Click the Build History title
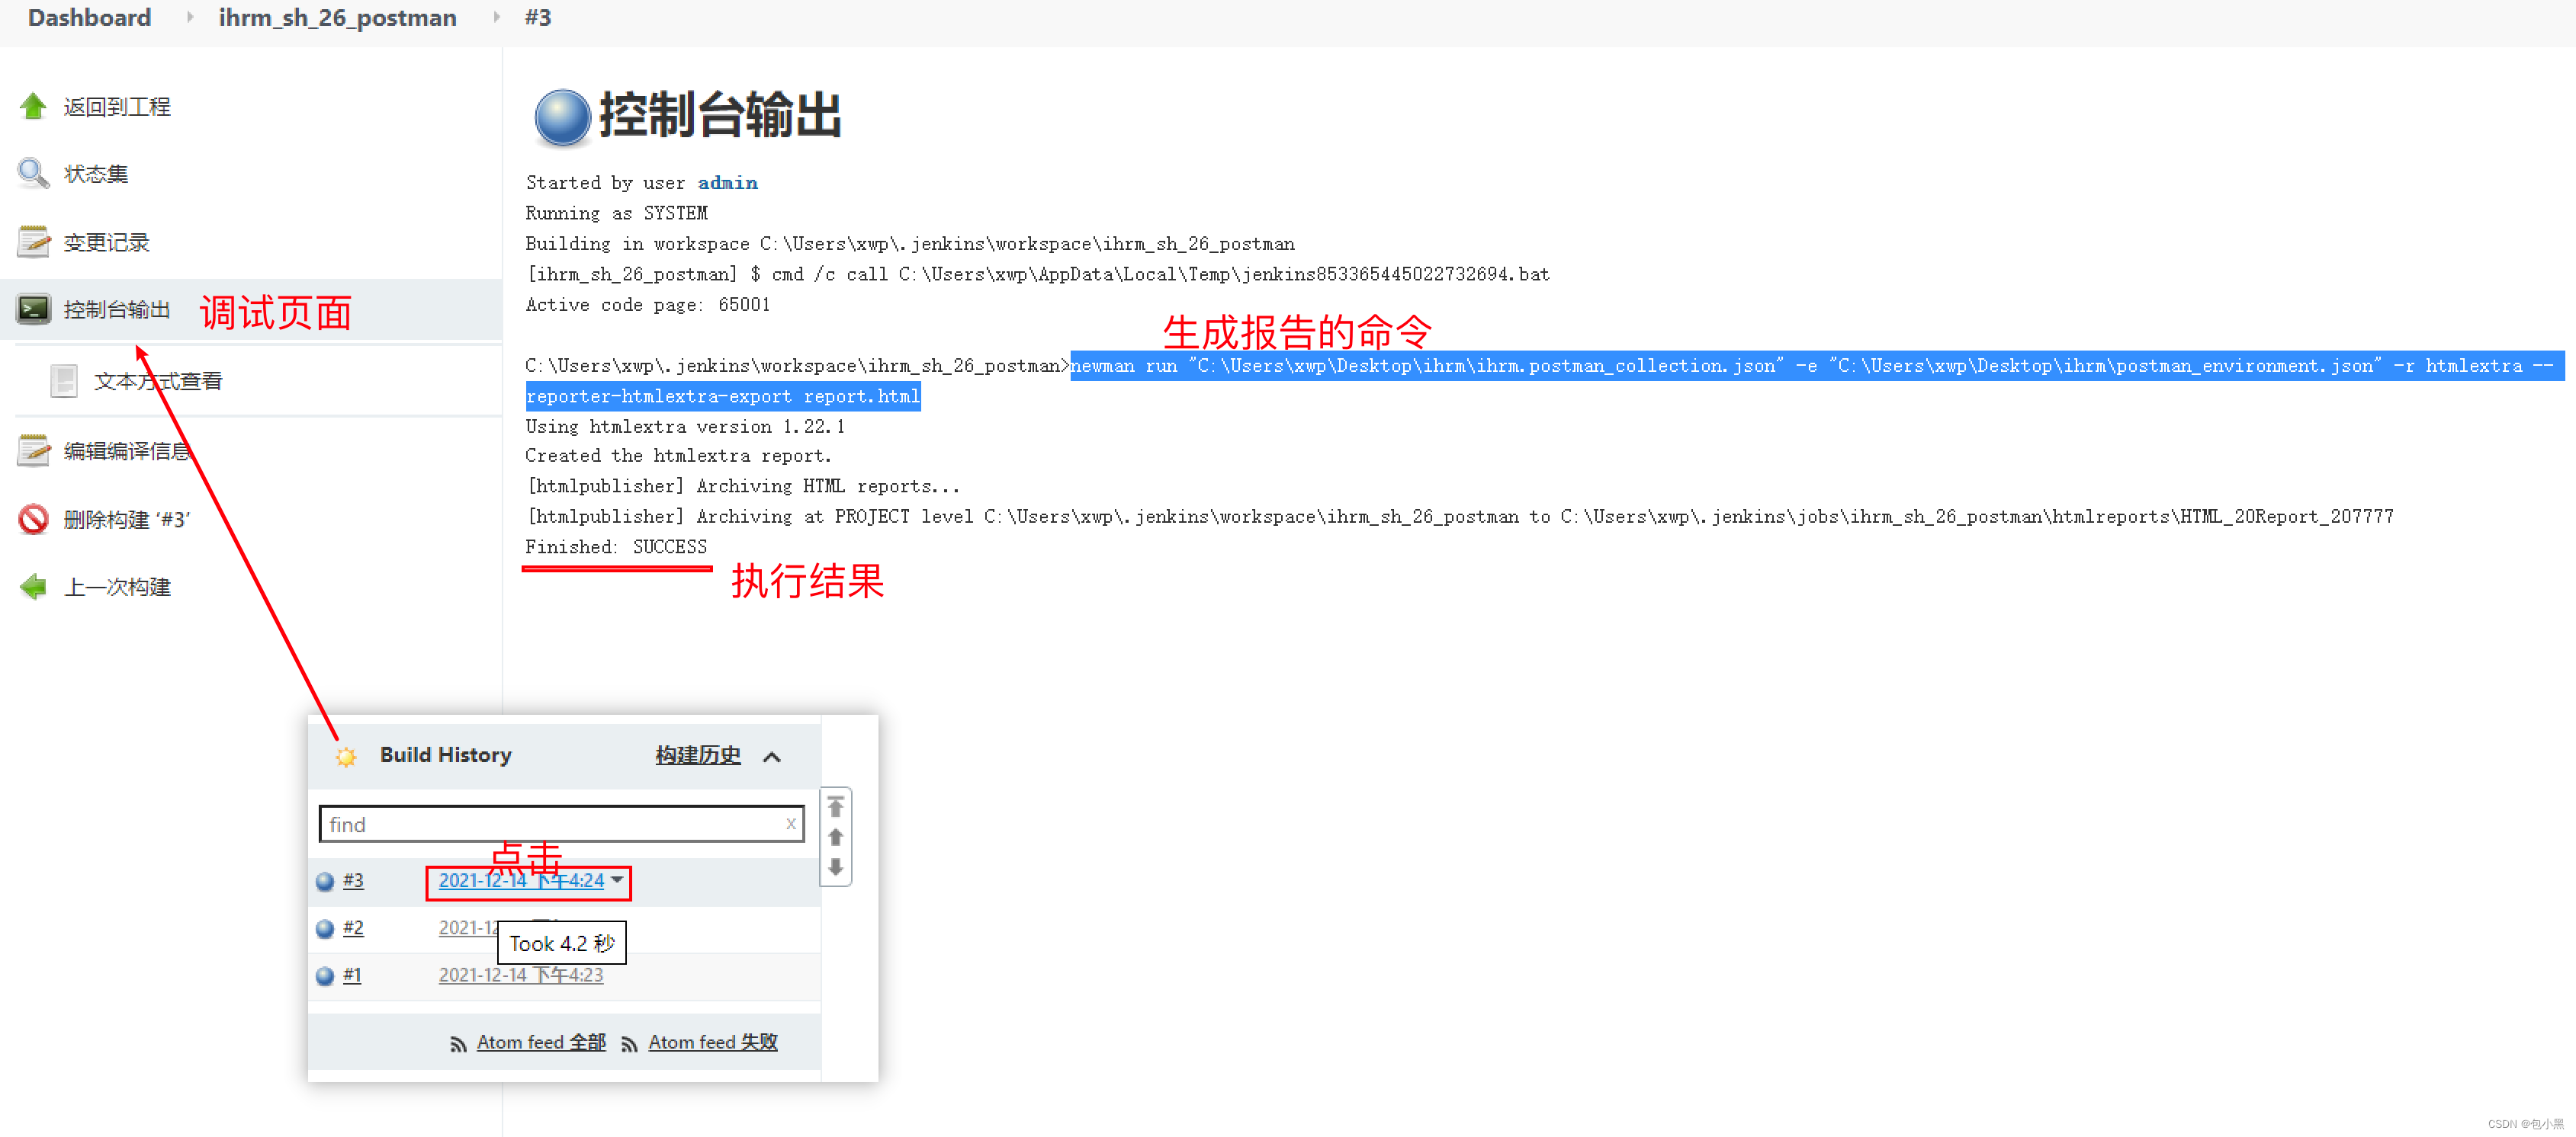2576x1137 pixels. point(445,755)
